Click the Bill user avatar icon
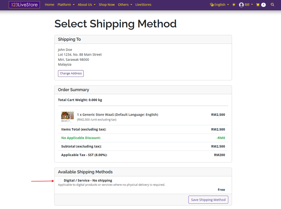This screenshot has width=281, height=209. (241, 5)
